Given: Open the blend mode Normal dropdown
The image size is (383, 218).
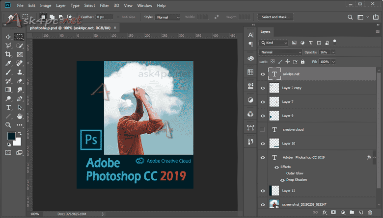Looking at the screenshot, I should 281,52.
